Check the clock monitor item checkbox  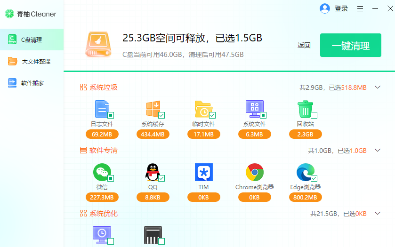point(111,241)
